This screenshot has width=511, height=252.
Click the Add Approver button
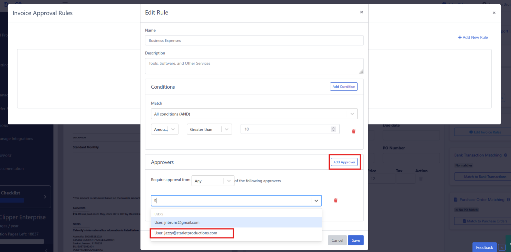click(344, 162)
